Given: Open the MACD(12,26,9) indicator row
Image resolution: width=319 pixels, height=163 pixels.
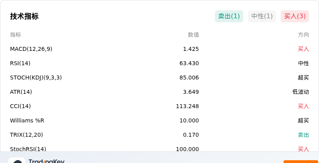Looking at the screenshot, I should pos(159,49).
